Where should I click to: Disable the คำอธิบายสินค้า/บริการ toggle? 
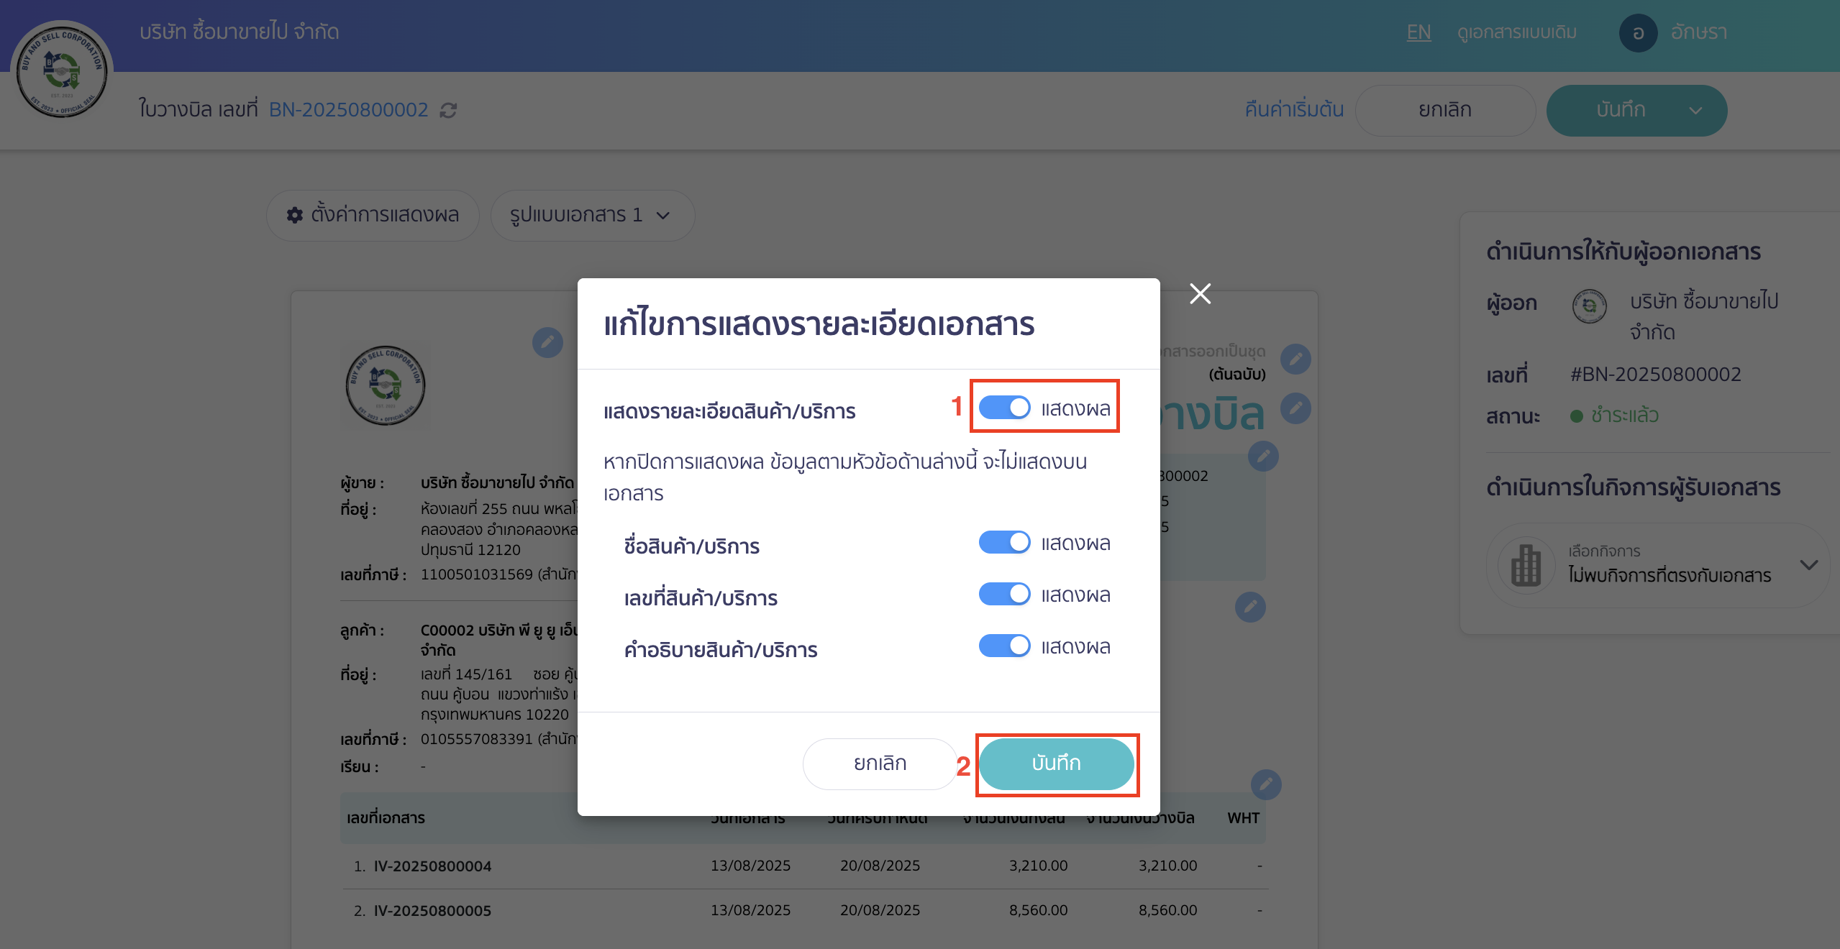[1005, 646]
